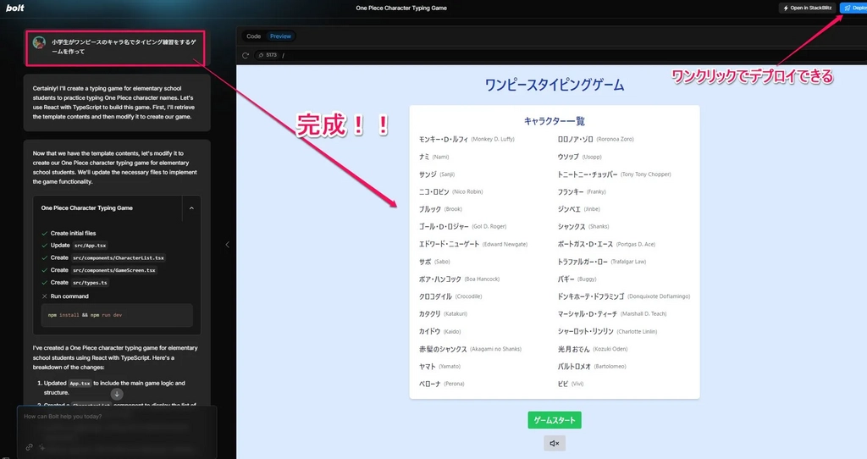This screenshot has height=459, width=867.
Task: Click the npm install && npm run dev command
Action: [117, 315]
